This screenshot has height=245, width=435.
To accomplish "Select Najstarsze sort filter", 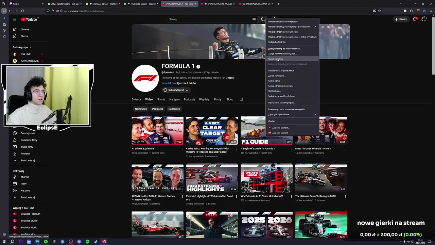I will click(174, 109).
